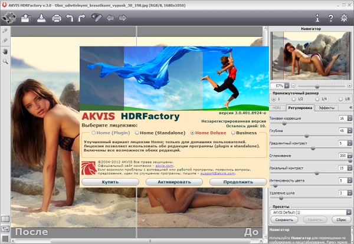354x244 pixels.
Task: Change the before/after split view layout icon
Action: [5, 219]
